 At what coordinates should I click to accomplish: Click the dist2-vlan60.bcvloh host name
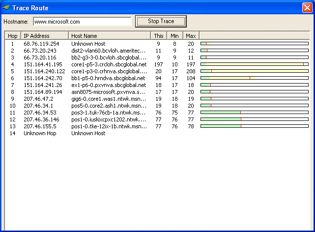pos(109,51)
